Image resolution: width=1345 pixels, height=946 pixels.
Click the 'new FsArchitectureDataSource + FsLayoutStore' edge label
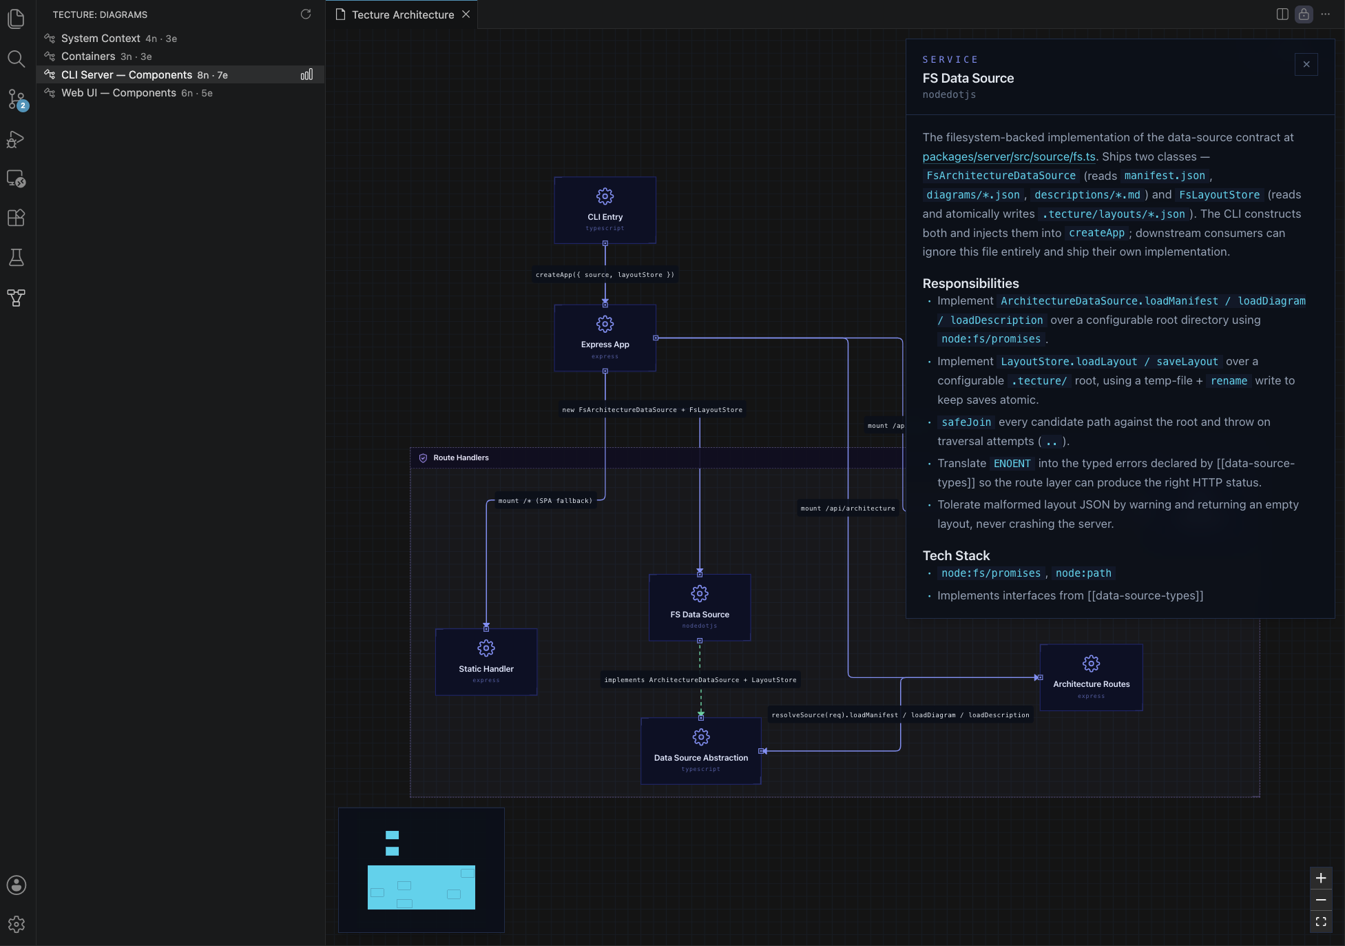[x=652, y=410]
